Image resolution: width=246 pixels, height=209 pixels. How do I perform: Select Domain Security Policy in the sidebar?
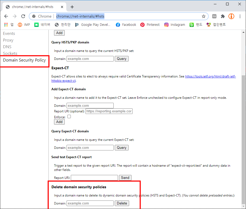(x=24, y=60)
